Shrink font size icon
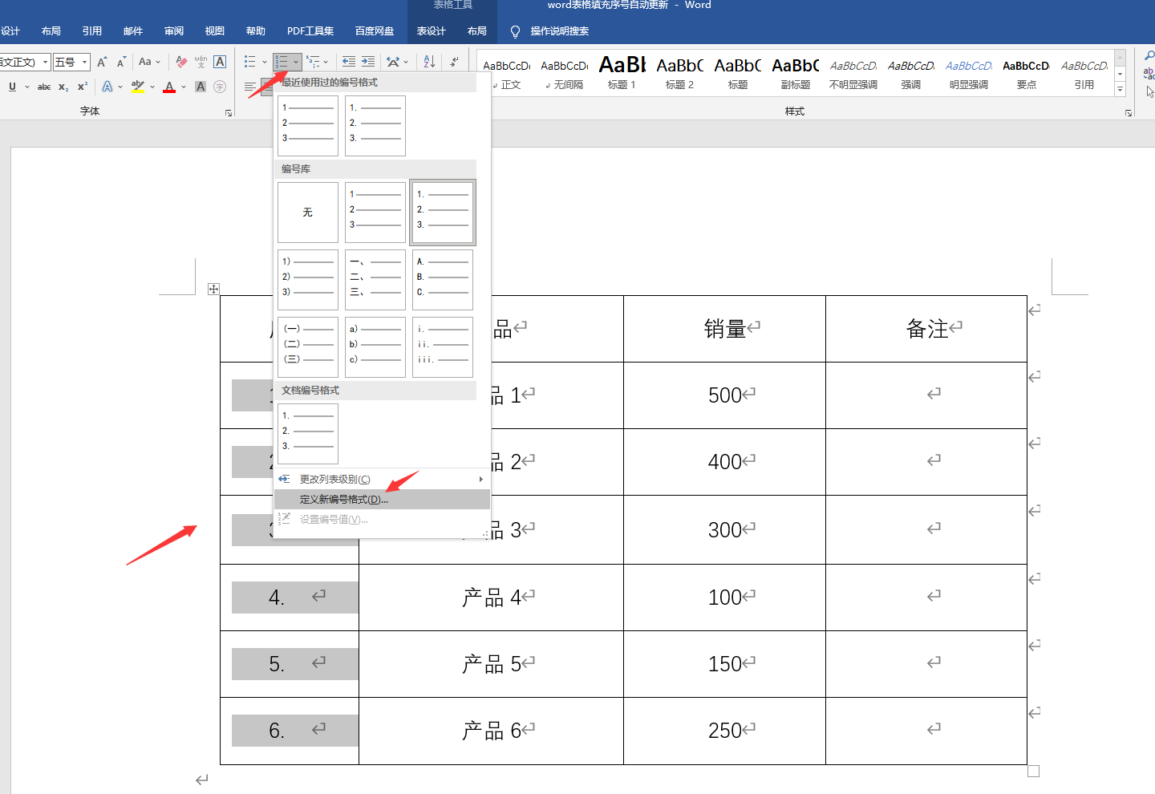 [121, 62]
